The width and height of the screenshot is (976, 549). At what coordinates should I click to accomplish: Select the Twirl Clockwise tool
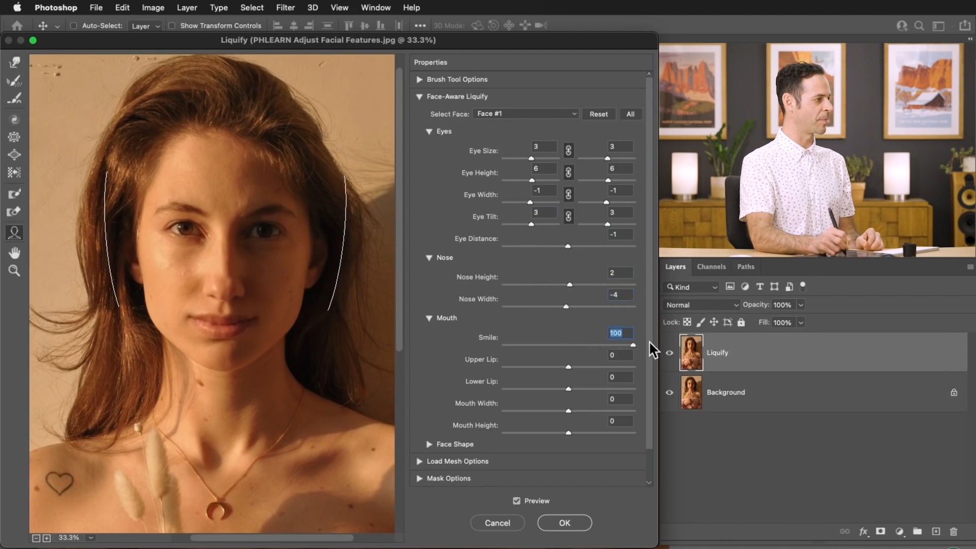click(14, 119)
